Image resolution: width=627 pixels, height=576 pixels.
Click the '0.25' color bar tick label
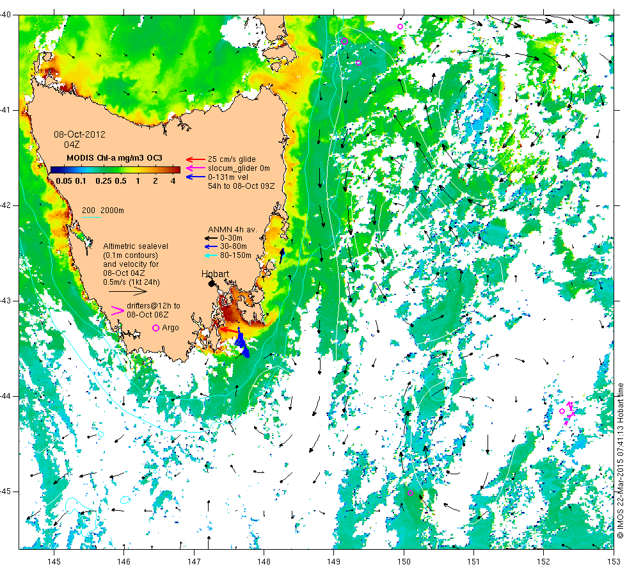click(104, 180)
